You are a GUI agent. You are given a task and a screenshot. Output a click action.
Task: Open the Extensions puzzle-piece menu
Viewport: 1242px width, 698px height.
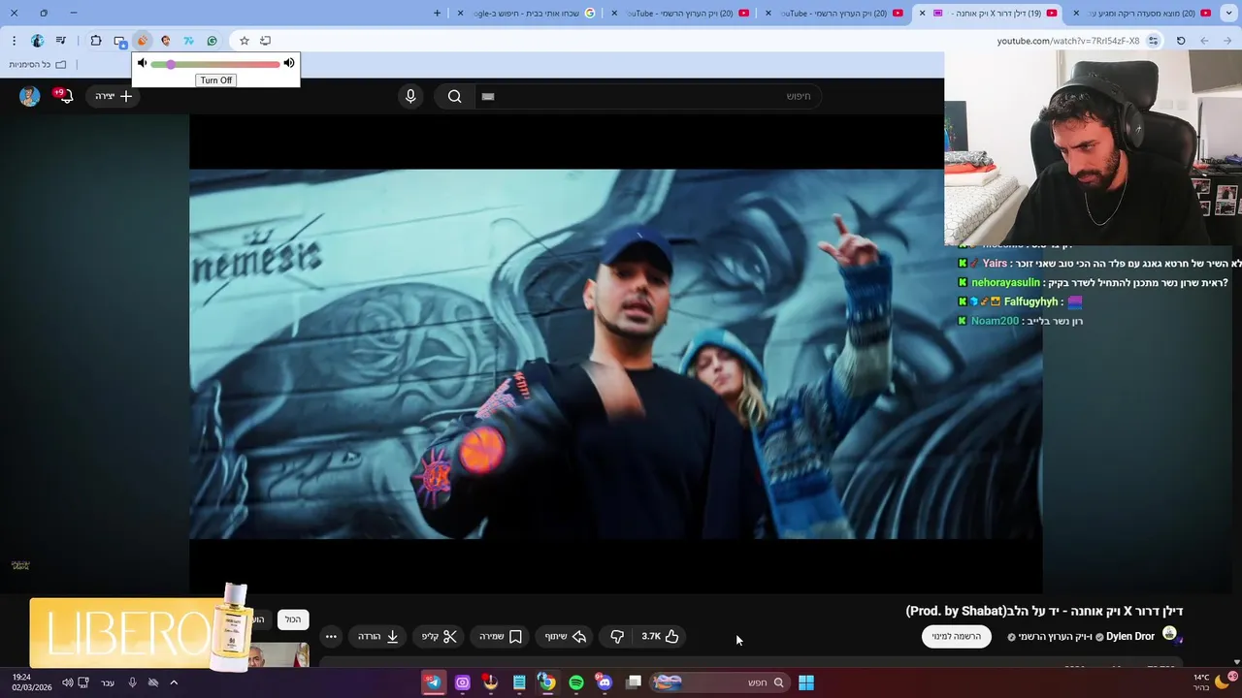[x=96, y=41]
